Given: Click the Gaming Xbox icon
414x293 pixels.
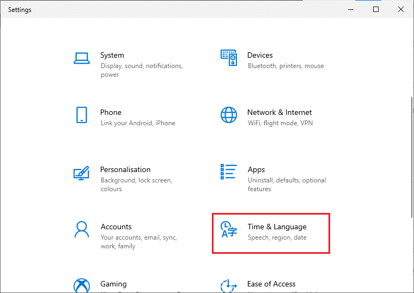Looking at the screenshot, I should 82,285.
